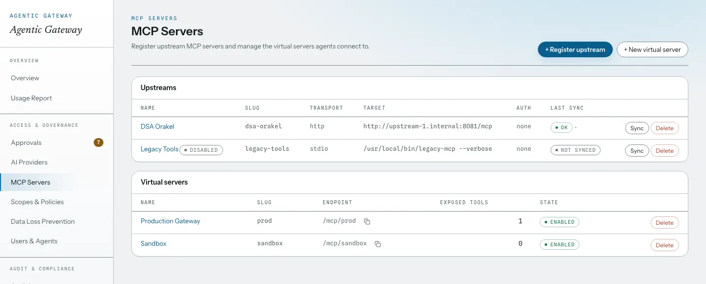The height and width of the screenshot is (284, 706).
Task: Click the stdio transport cell
Action: (319, 149)
